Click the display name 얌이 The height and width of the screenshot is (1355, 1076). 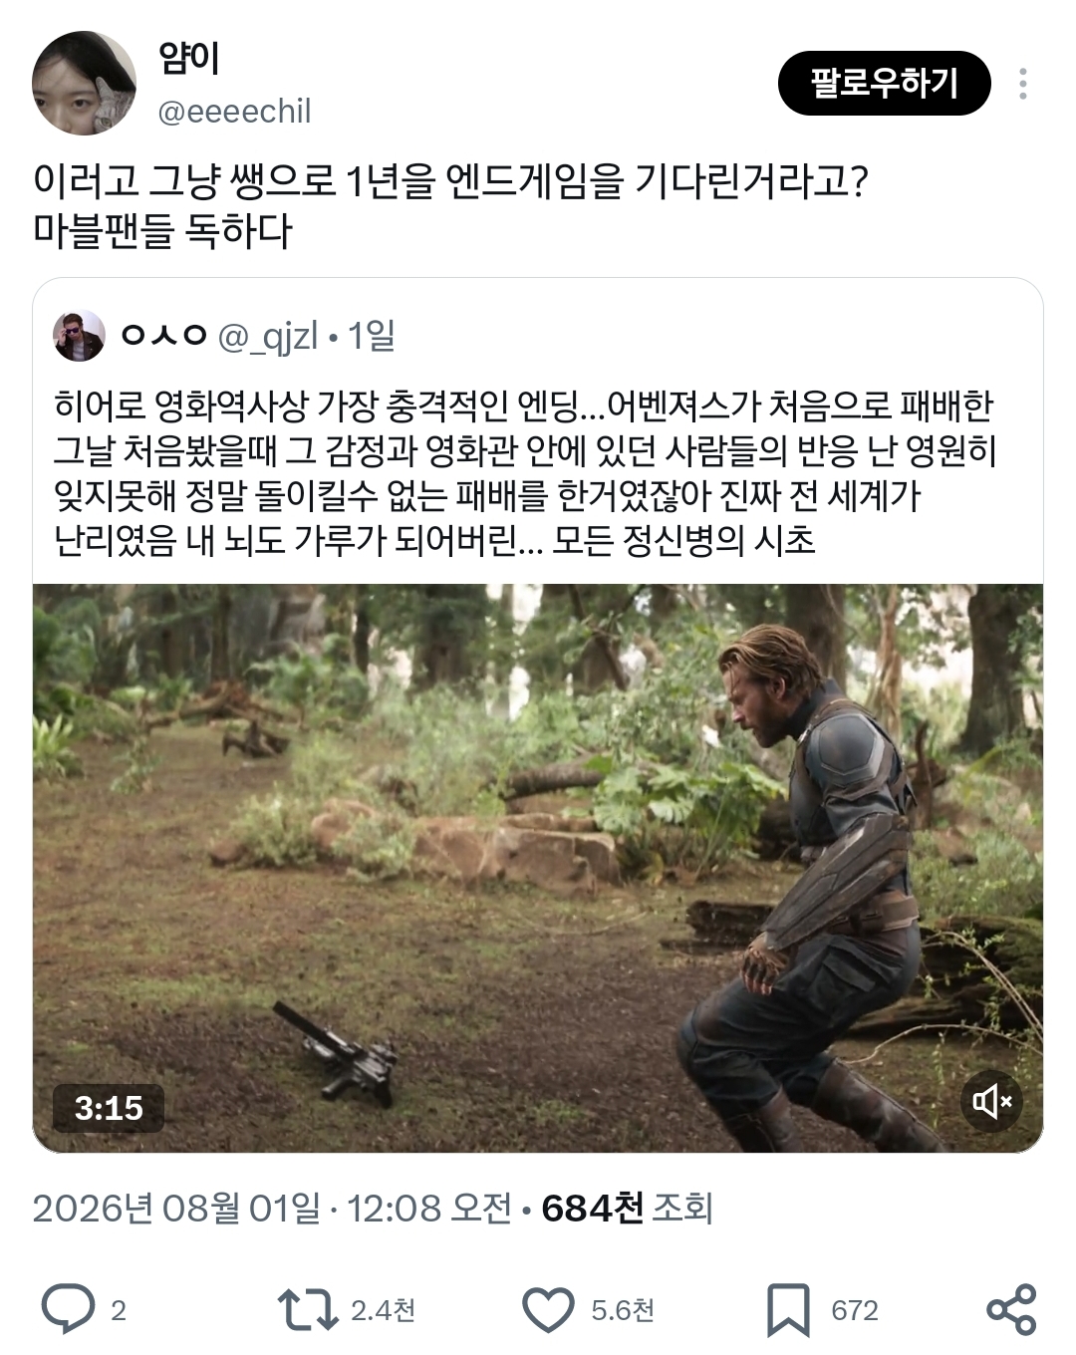click(189, 58)
